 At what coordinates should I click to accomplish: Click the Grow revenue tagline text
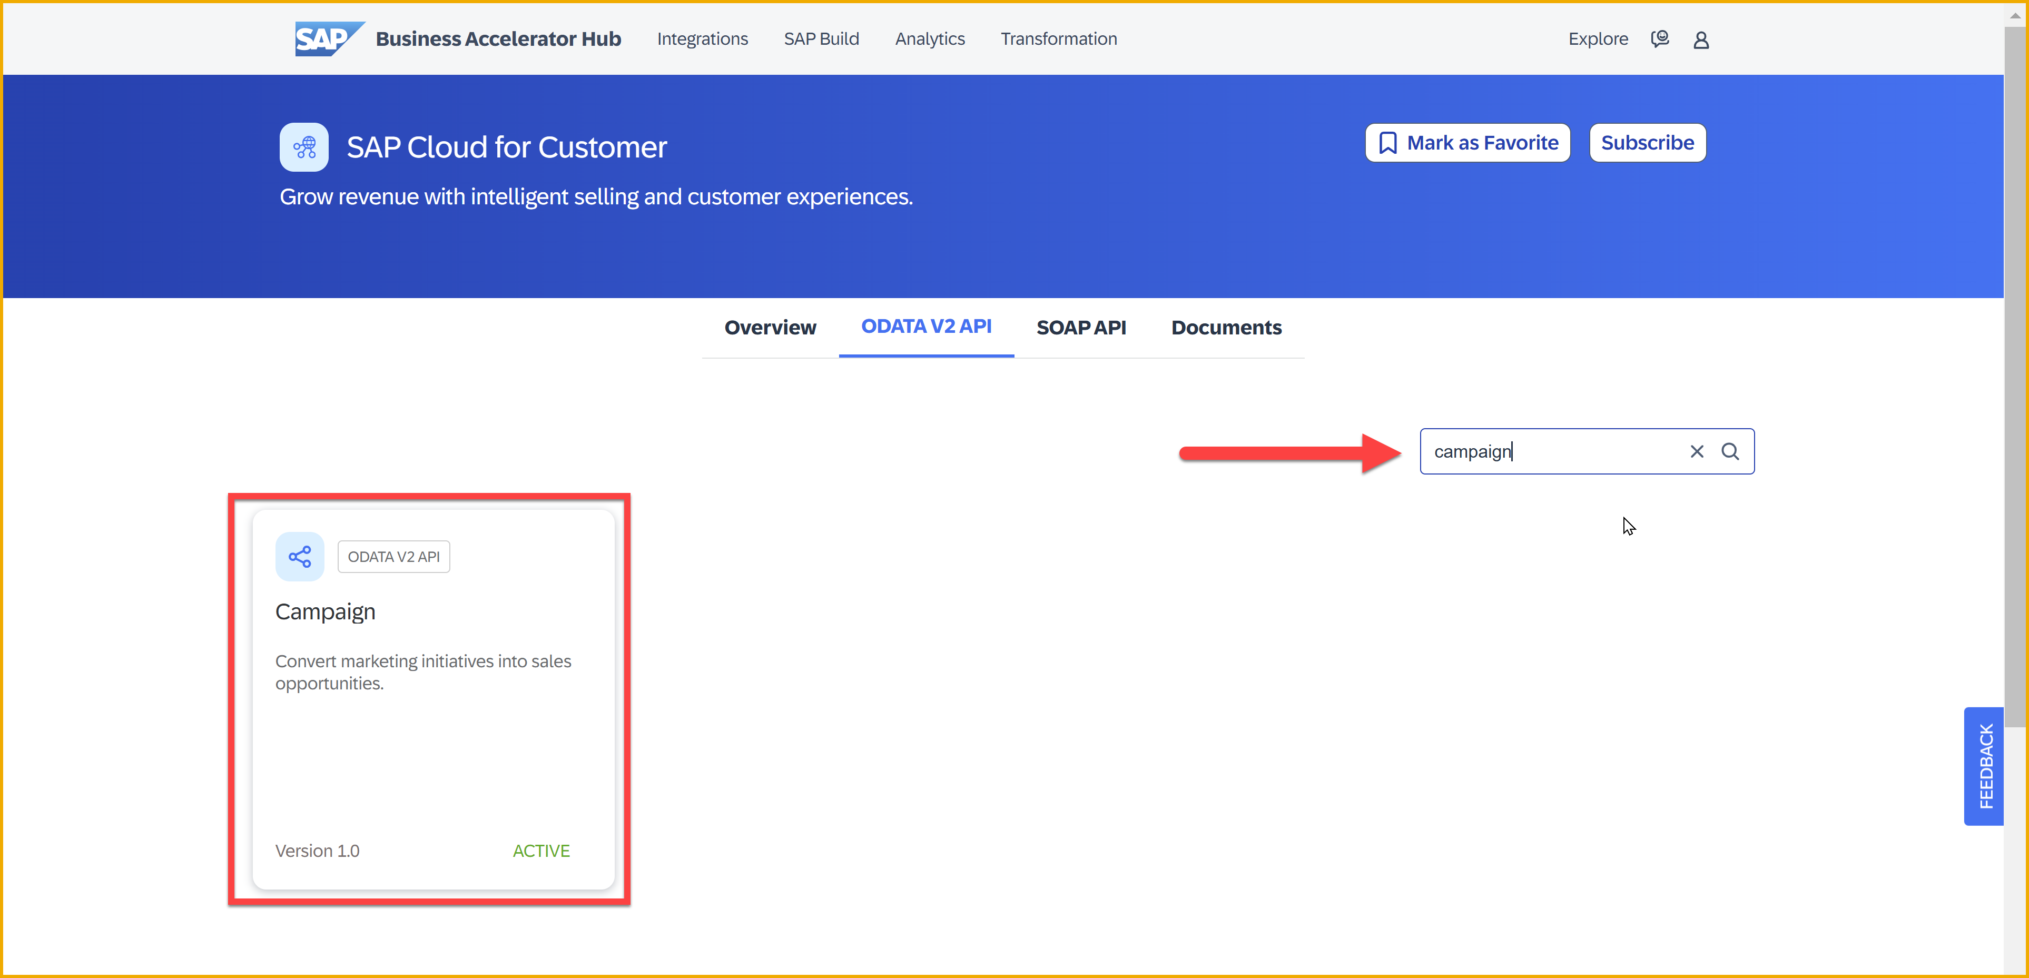(x=596, y=197)
